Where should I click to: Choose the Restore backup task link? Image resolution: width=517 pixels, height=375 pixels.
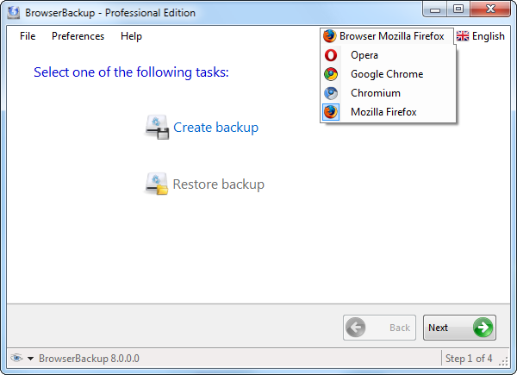pyautogui.click(x=218, y=184)
